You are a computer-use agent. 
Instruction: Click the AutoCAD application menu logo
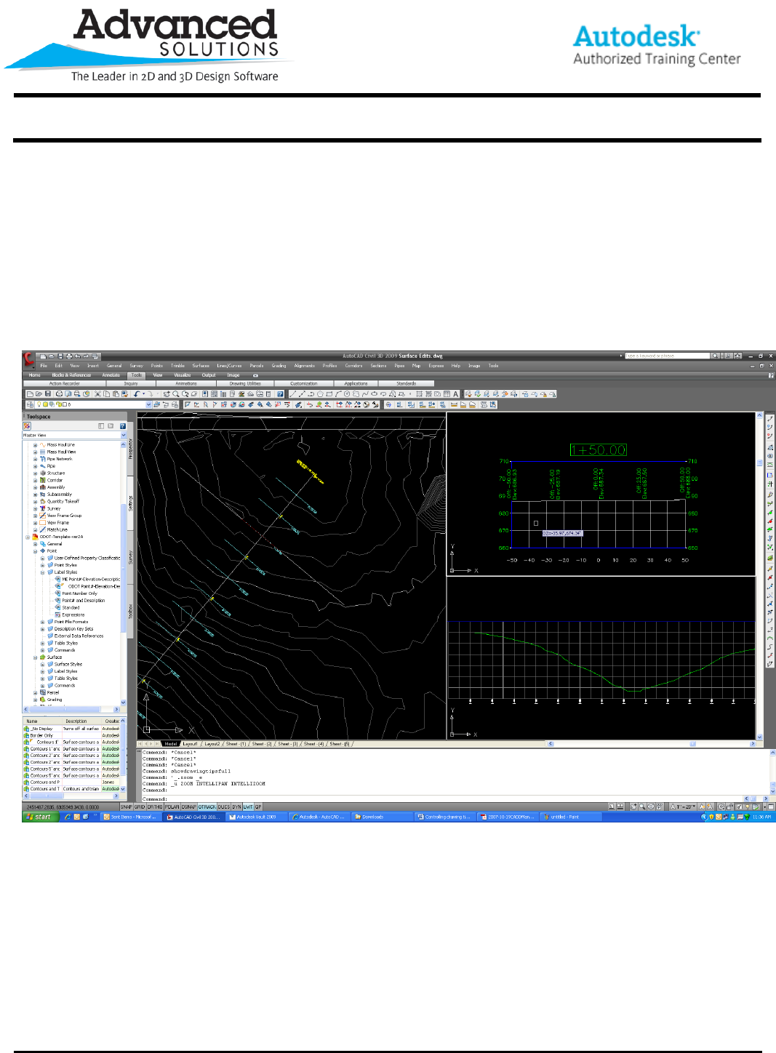point(29,358)
